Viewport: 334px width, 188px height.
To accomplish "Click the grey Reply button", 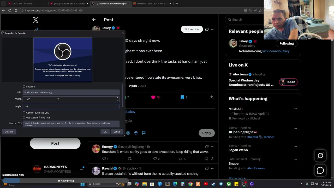I will click(x=207, y=133).
